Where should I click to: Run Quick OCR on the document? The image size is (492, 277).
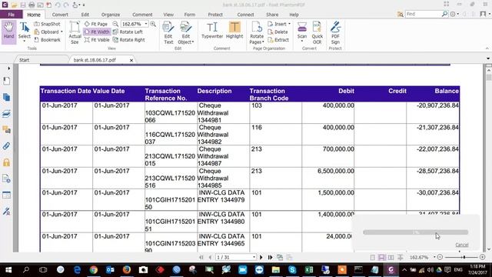317,32
